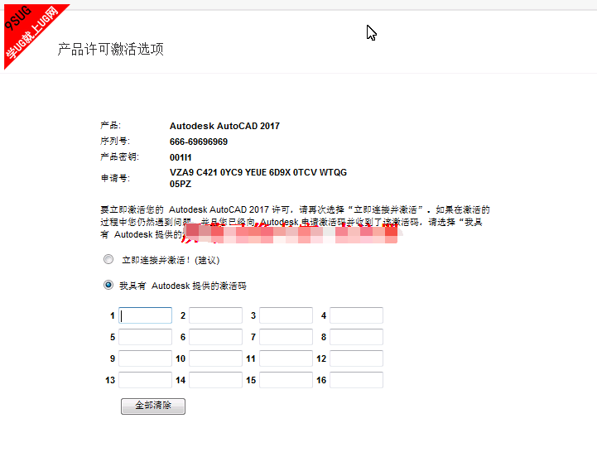
Task: Click the 序列号 label
Action: point(115,142)
